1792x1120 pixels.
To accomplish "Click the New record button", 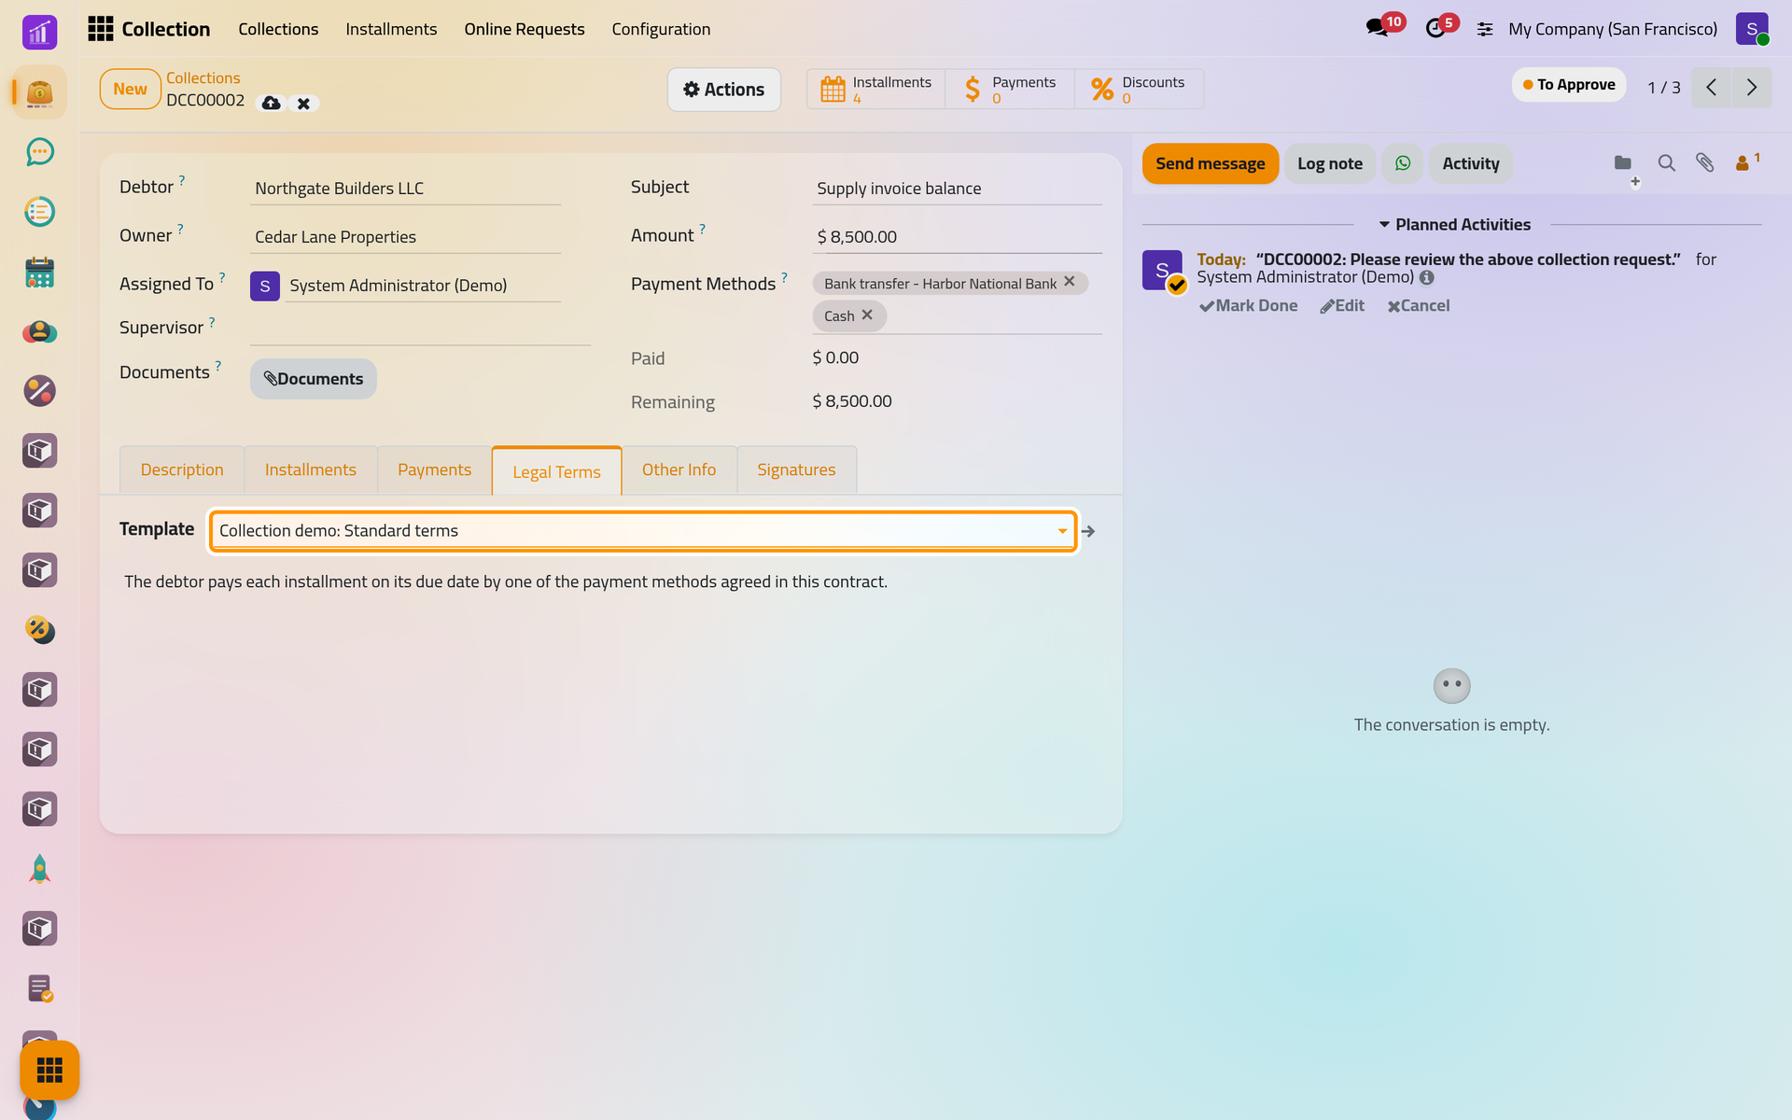I will point(131,90).
